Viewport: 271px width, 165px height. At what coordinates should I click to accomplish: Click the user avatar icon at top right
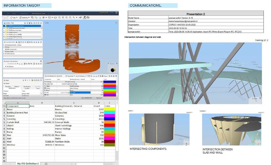(x=116, y=13)
